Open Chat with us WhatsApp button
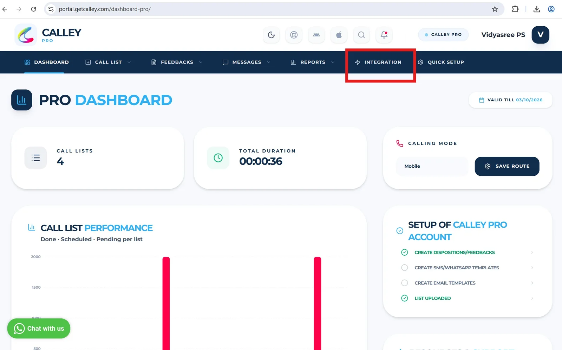The height and width of the screenshot is (350, 562). [39, 328]
